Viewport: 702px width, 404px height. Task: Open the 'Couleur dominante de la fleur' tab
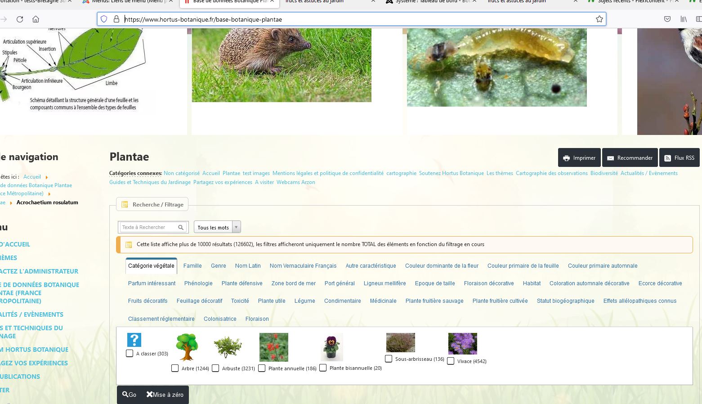coord(442,265)
